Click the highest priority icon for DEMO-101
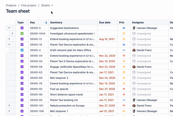Viewport: 173px width, 116px height. [x=124, y=106]
